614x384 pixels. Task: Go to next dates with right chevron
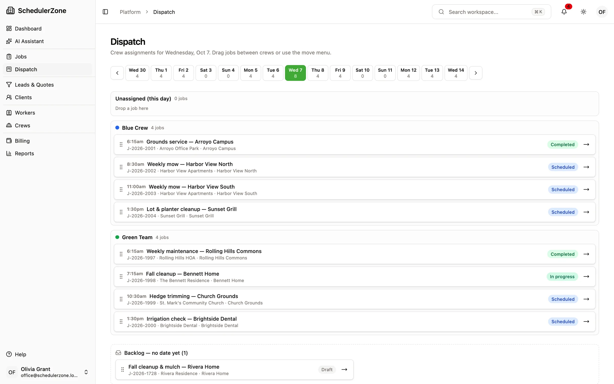[x=476, y=73]
